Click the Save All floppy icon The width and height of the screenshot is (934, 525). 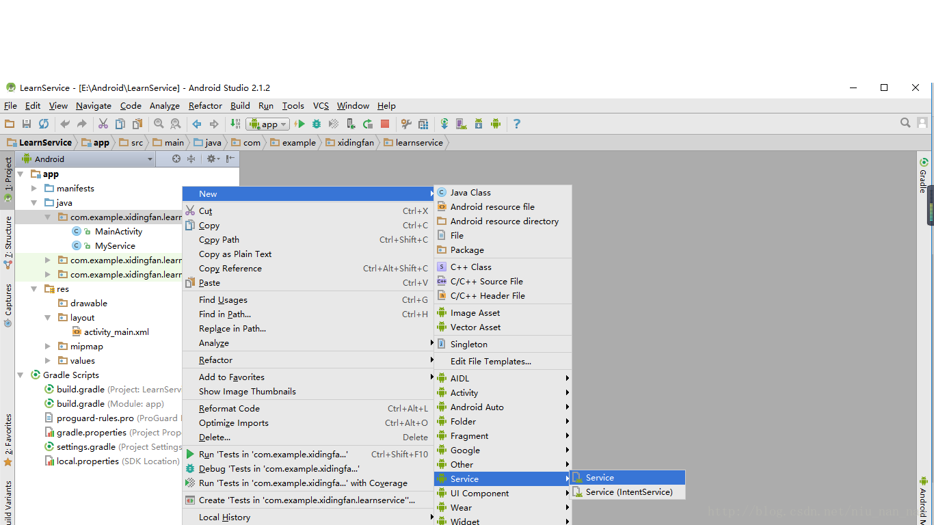tap(27, 124)
